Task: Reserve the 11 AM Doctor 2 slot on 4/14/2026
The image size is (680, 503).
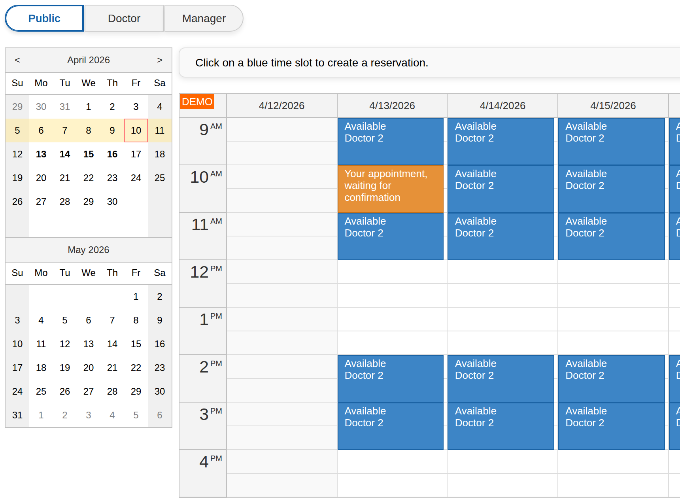Action: pos(501,235)
